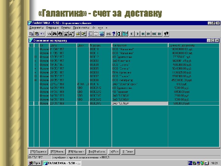Image resolution: width=221 pixels, height=166 pixels.
Task: Click the [F8] Удалить button
Action: 76,152
